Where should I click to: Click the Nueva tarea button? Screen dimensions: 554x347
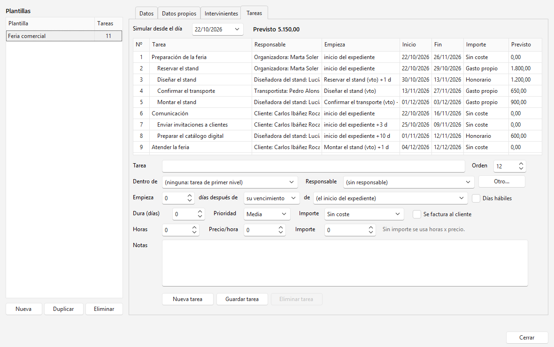click(188, 299)
